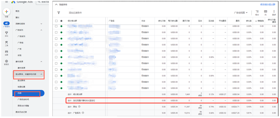Click cost per conversion US$5.45

tap(174, 113)
